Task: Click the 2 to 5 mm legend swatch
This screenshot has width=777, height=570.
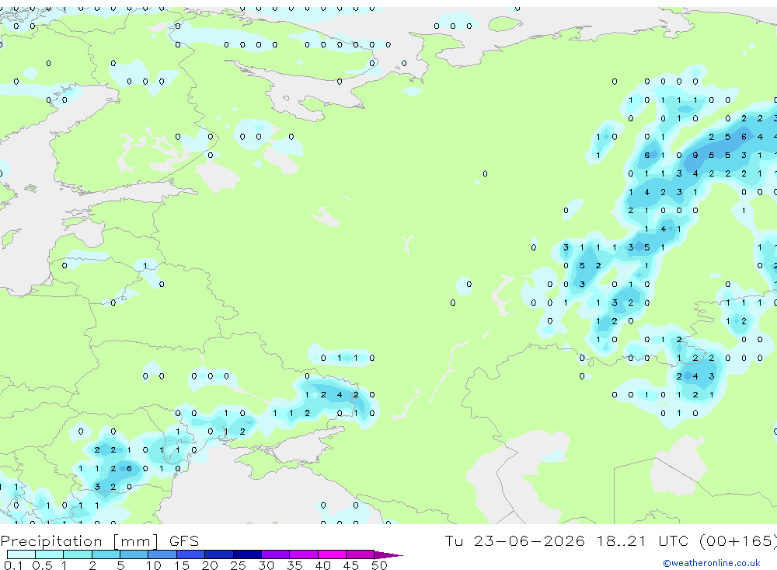Action: click(x=106, y=554)
